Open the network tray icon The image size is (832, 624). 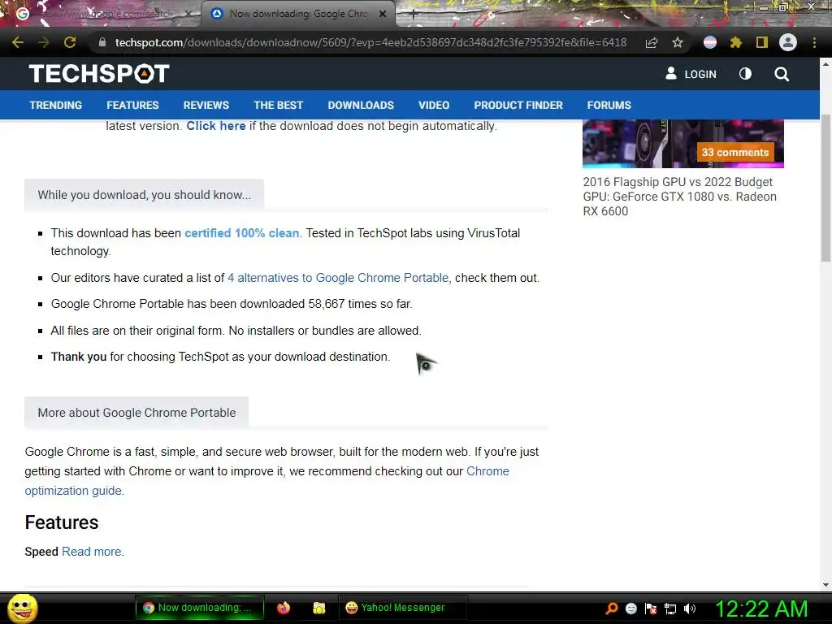click(x=670, y=609)
